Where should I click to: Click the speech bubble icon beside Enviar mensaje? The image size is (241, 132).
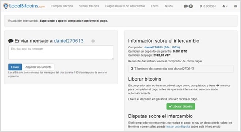(11, 41)
